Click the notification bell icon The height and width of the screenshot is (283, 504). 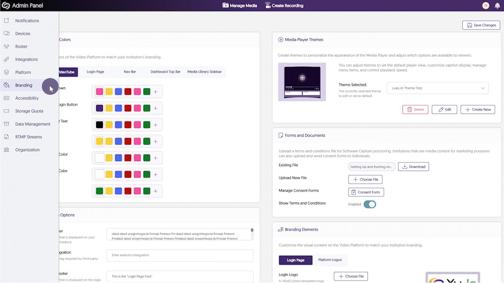(x=497, y=6)
